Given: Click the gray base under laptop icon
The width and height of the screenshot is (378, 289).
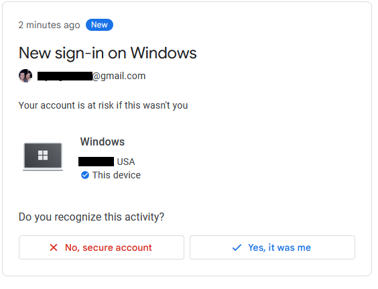Looking at the screenshot, I should [x=43, y=170].
